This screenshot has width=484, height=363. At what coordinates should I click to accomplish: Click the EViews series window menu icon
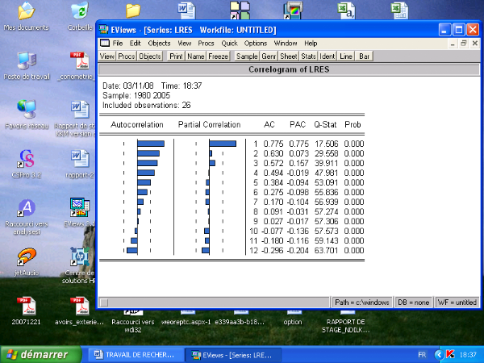point(104,43)
